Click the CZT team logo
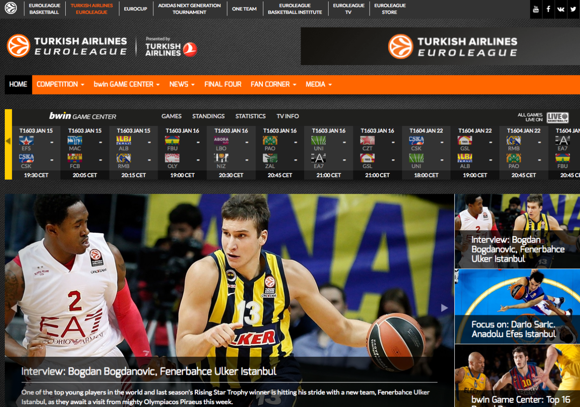Image resolution: width=580 pixels, height=407 pixels. tap(367, 140)
